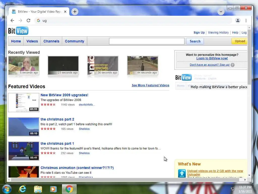Open the Home navigation tab
Screen dimensions: 258x194
tap(16, 41)
